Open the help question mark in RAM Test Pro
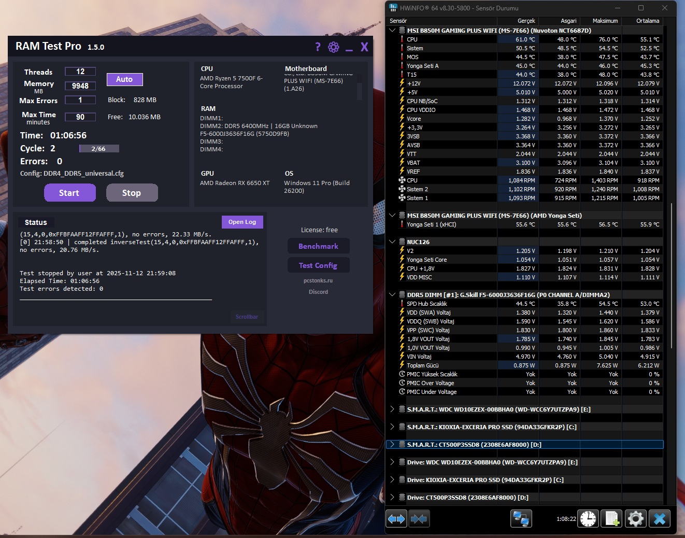The image size is (685, 538). tap(318, 47)
